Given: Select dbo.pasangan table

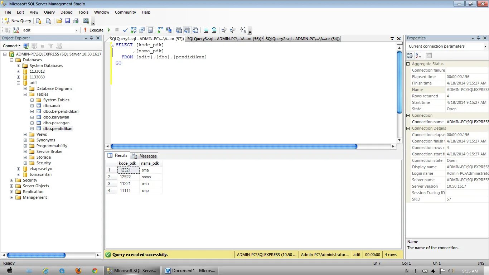Looking at the screenshot, I should (56, 123).
